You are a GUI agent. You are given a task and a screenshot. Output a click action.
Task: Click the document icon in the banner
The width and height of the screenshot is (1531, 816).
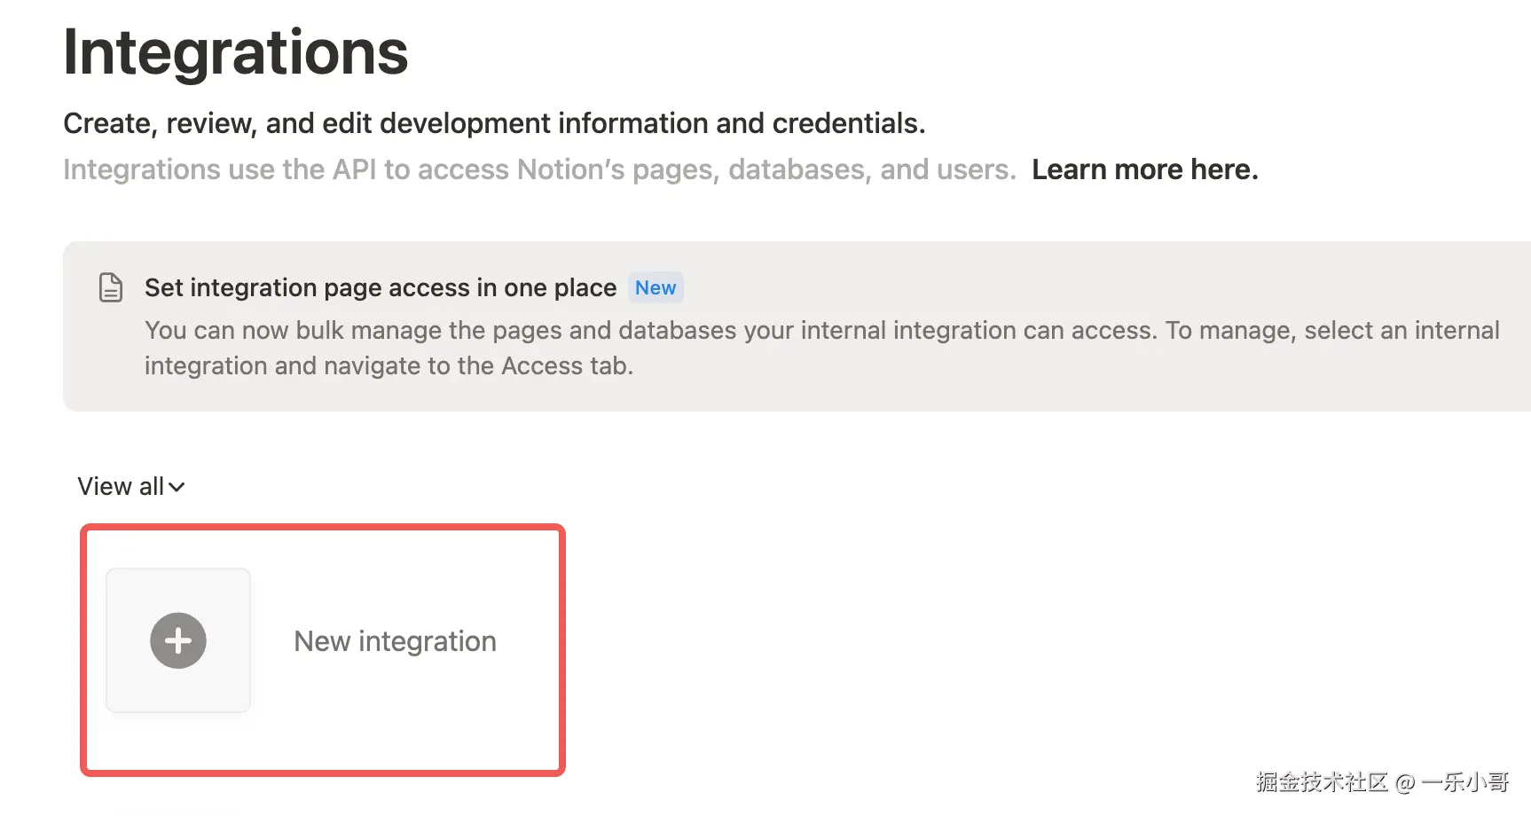pos(111,287)
